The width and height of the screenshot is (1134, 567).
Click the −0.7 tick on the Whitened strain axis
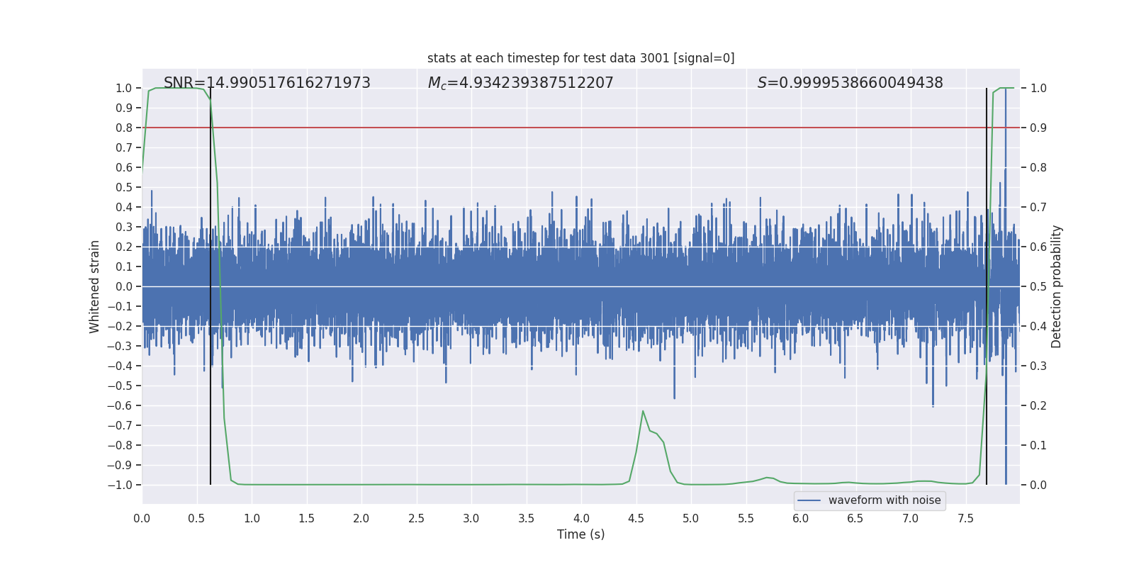[x=120, y=425]
